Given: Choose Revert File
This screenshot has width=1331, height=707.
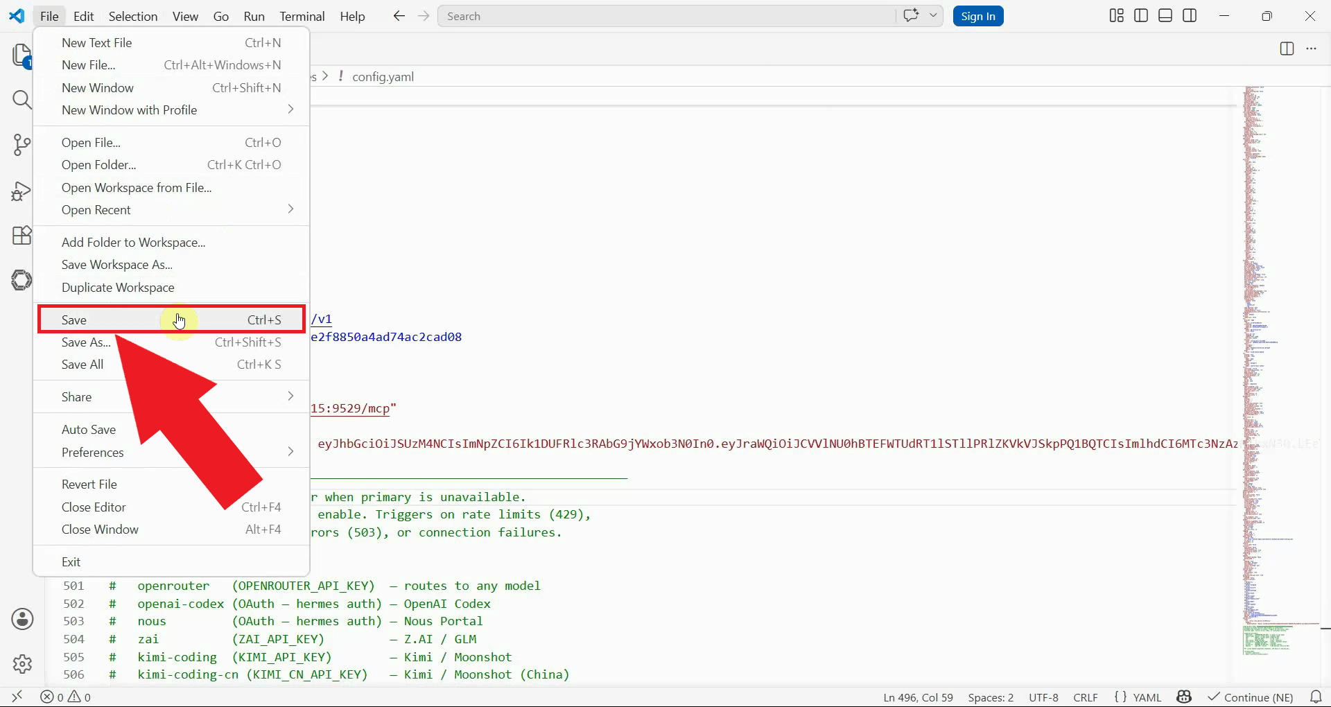Looking at the screenshot, I should (171, 485).
